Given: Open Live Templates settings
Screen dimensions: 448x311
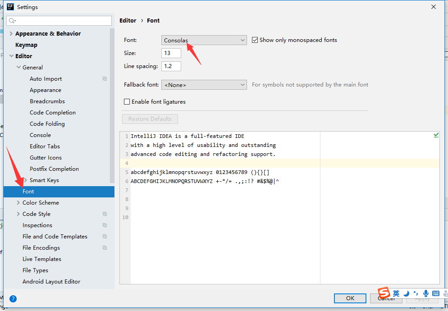Looking at the screenshot, I should click(x=42, y=259).
